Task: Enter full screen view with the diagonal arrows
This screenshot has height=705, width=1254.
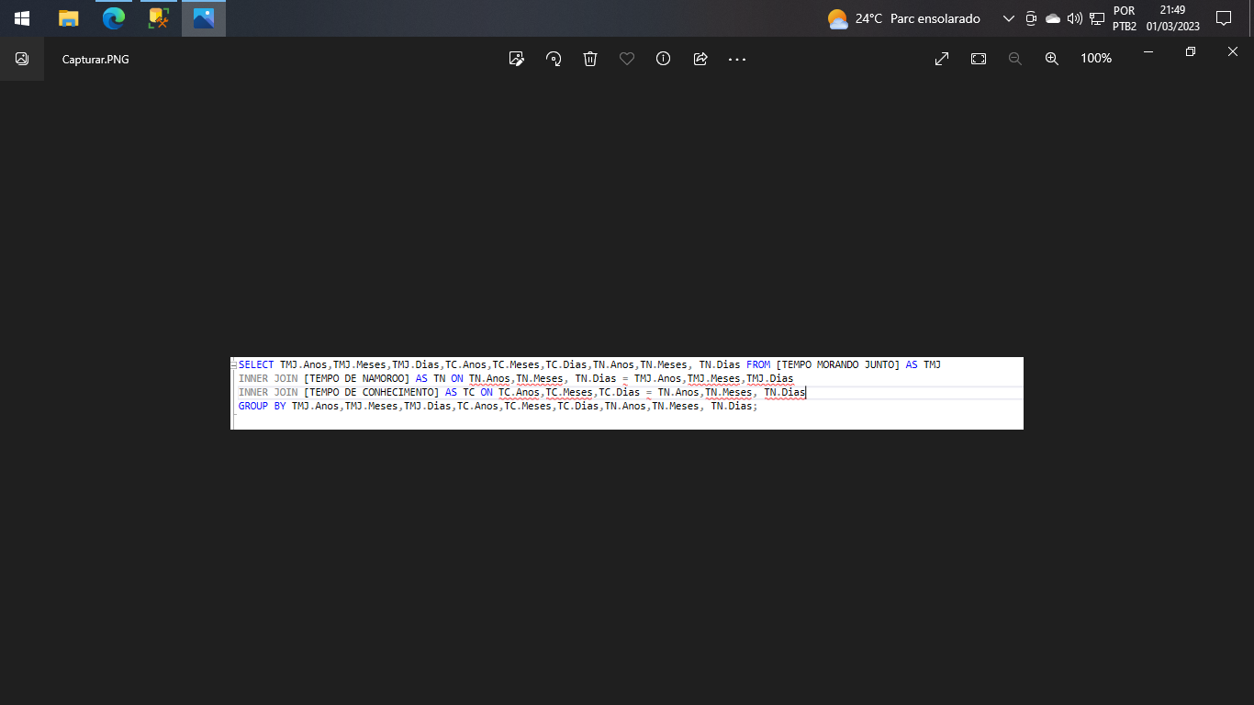Action: (x=942, y=59)
